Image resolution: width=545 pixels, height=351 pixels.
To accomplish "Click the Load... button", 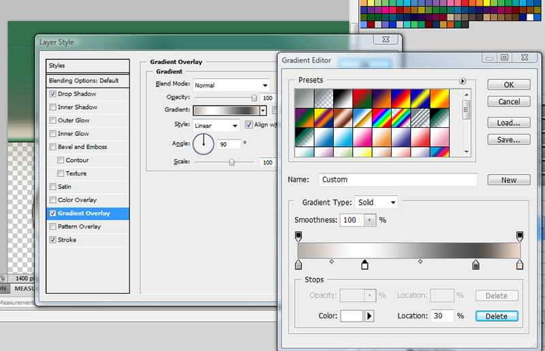I will click(509, 122).
